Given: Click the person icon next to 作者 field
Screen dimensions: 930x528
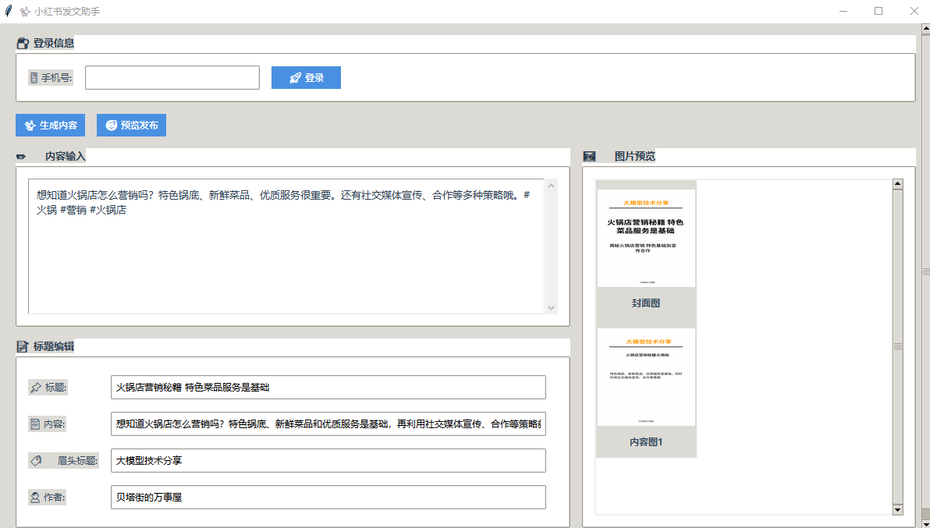Looking at the screenshot, I should point(35,497).
